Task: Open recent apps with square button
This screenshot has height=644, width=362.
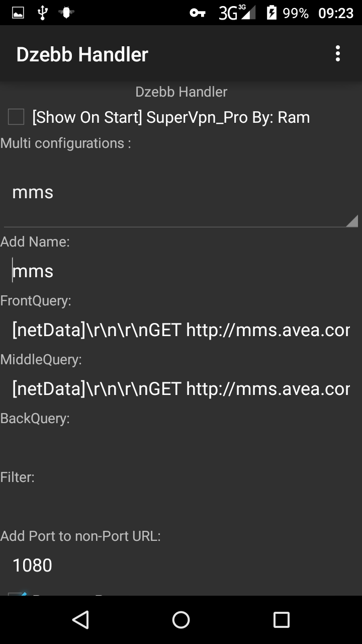Action: [281, 620]
